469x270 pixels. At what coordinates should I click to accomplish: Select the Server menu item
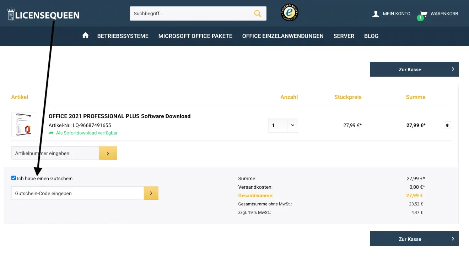pos(344,36)
